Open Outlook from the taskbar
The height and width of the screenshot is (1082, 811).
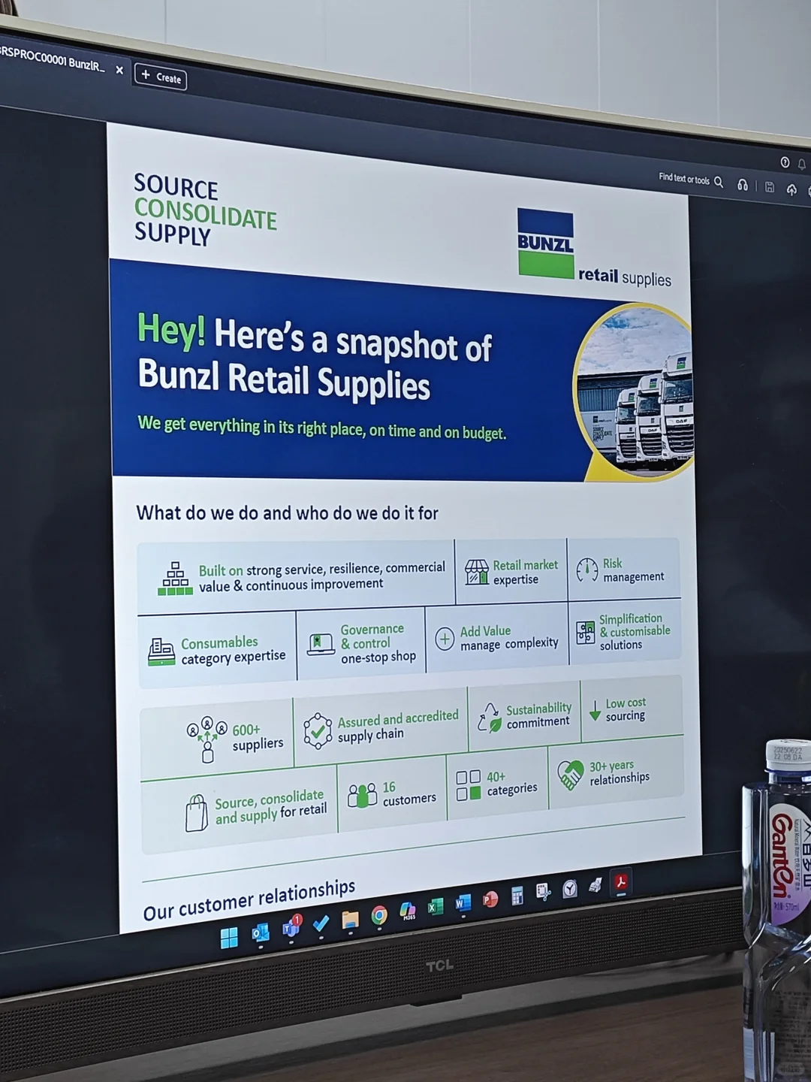pyautogui.click(x=261, y=933)
